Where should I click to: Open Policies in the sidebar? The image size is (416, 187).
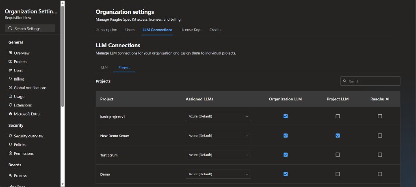tap(20, 144)
